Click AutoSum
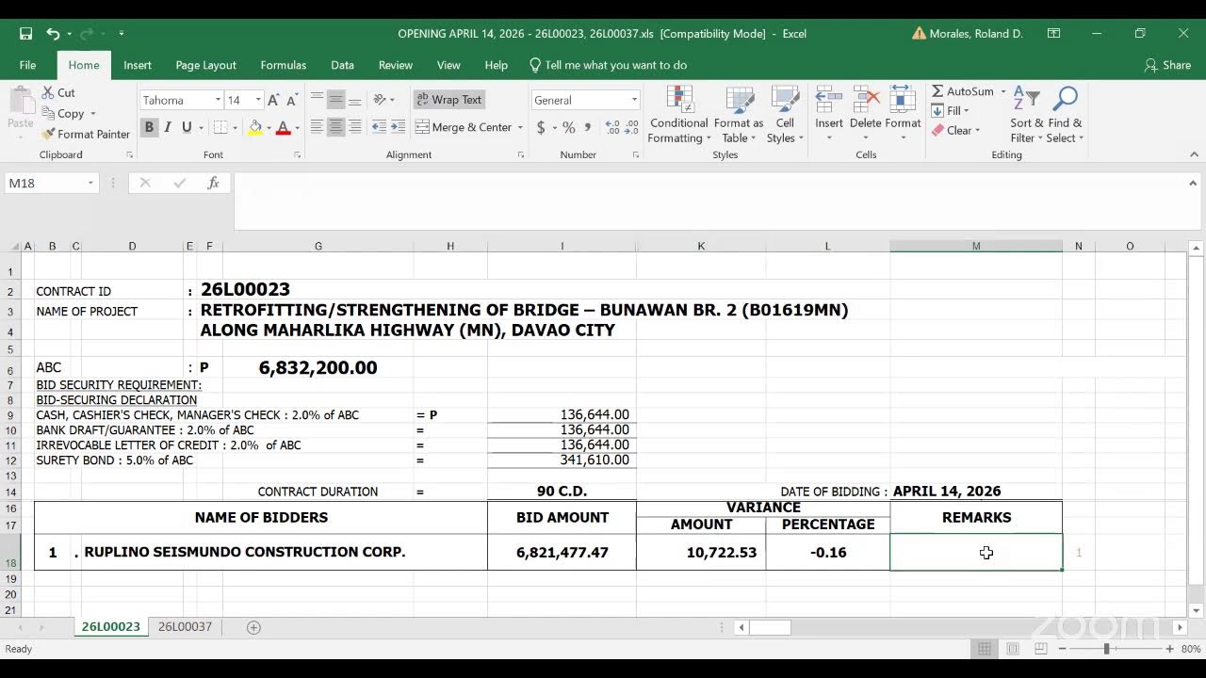Screen dimensions: 1206x678 pyautogui.click(x=962, y=91)
